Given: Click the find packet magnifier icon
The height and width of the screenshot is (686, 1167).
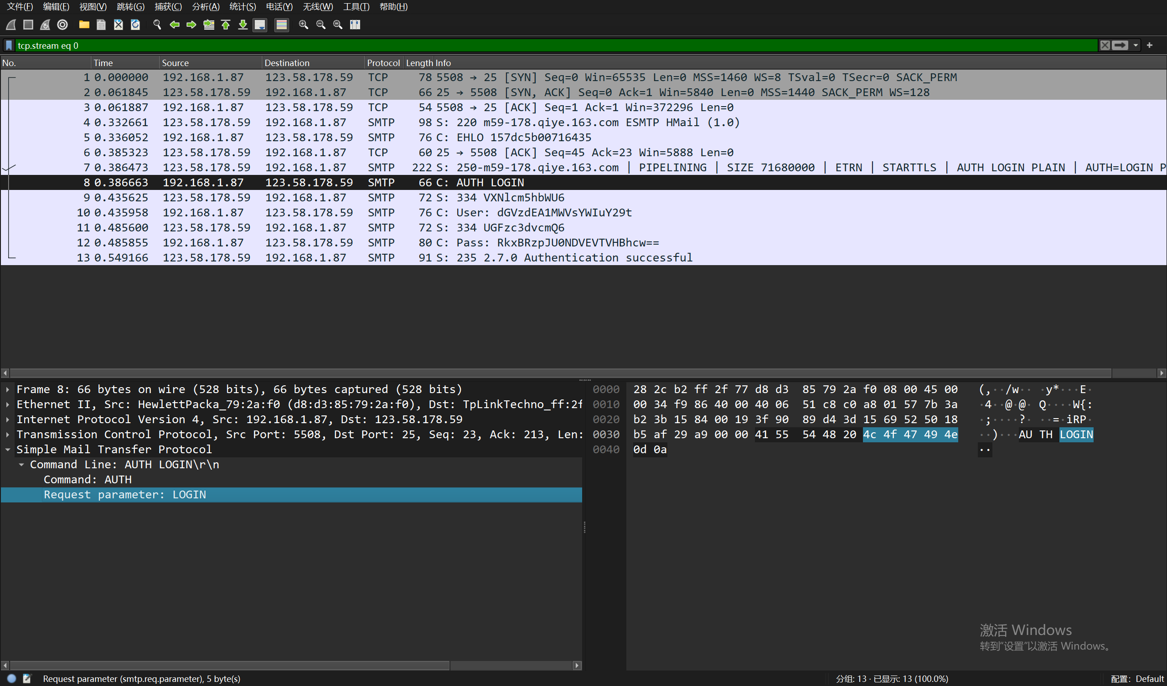Looking at the screenshot, I should point(157,25).
